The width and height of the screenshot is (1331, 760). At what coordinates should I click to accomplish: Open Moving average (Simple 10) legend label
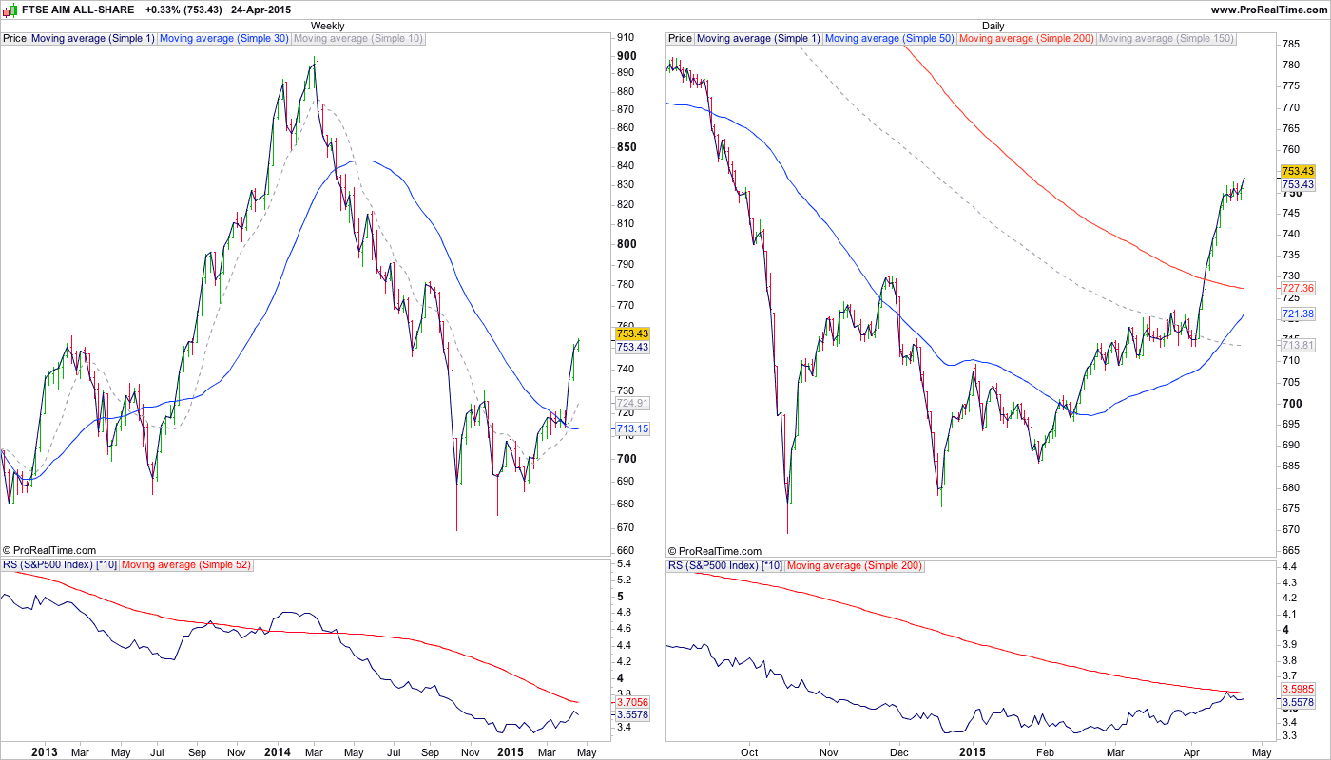[x=358, y=39]
